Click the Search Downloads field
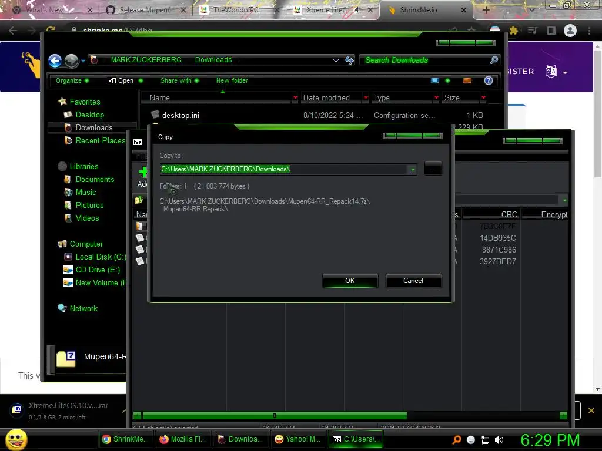 click(424, 60)
